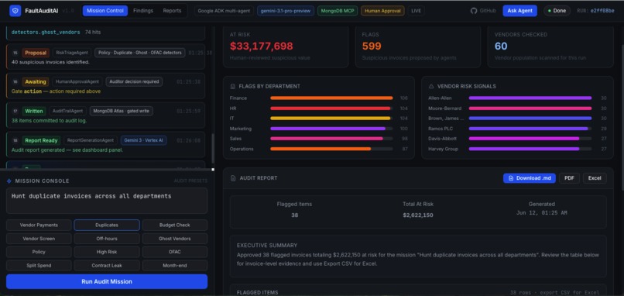Click the Report Ready step tag
Viewport: 624px width, 296px height.
point(41,140)
